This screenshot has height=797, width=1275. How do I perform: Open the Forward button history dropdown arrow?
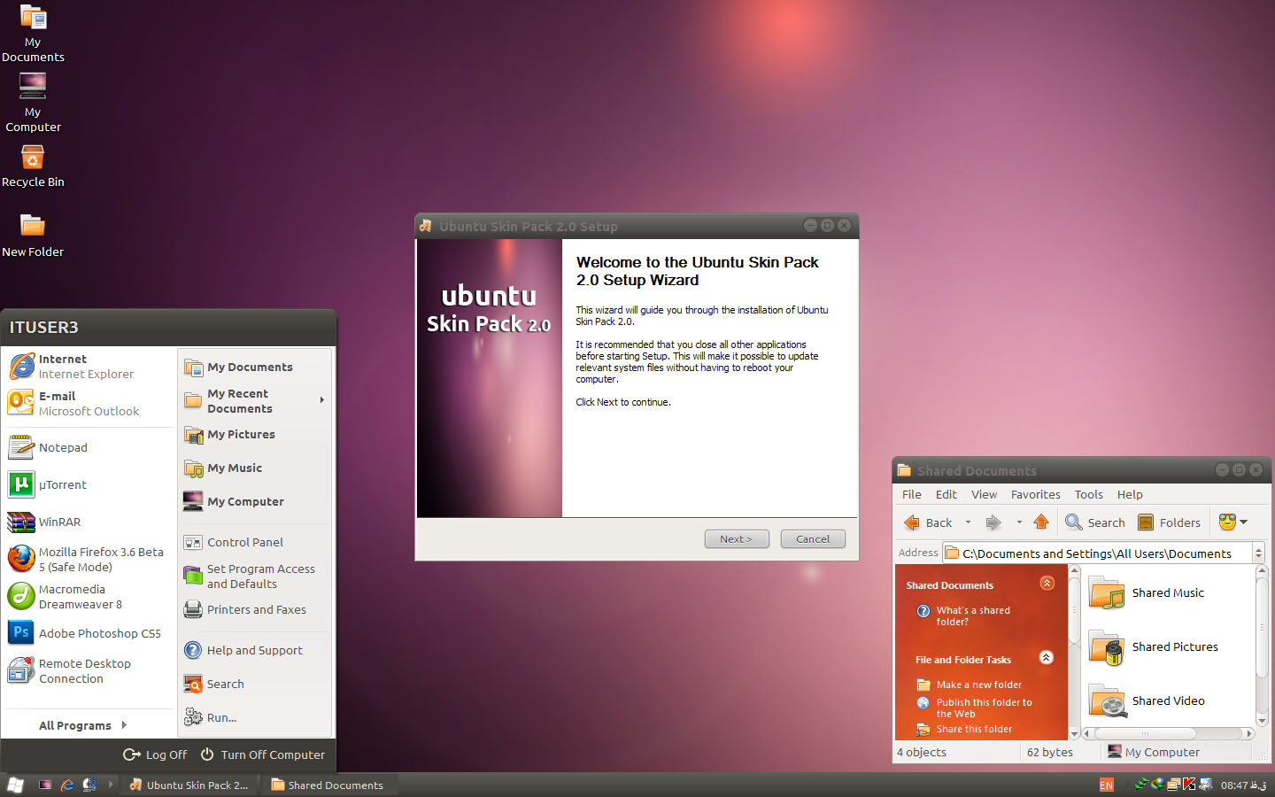1019,522
